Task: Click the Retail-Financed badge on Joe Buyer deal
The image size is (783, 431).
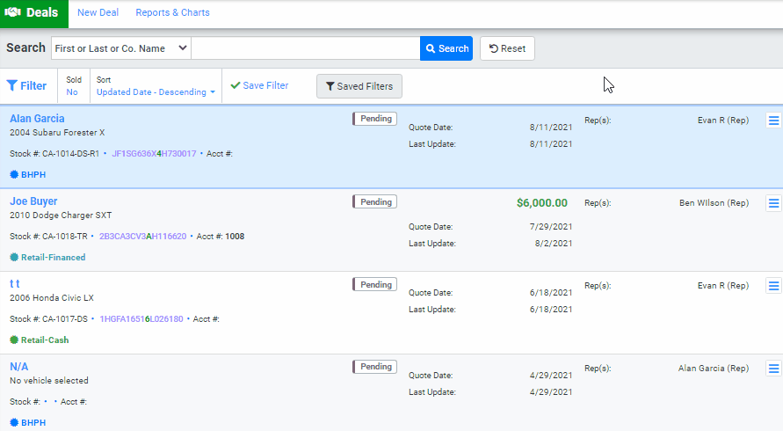Action: 48,258
